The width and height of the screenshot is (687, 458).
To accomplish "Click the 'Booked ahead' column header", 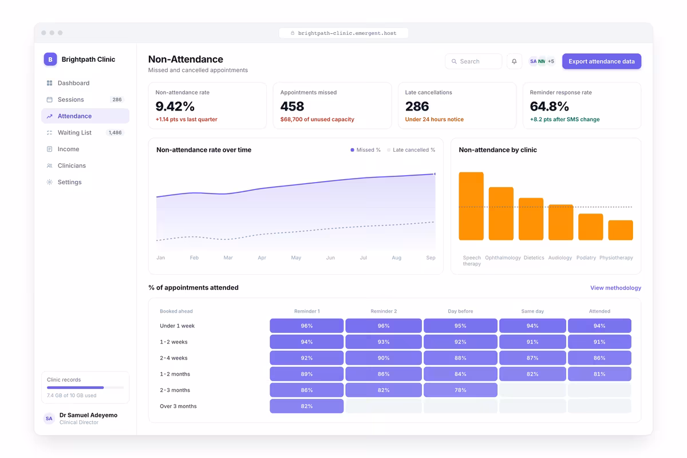I will pyautogui.click(x=176, y=311).
